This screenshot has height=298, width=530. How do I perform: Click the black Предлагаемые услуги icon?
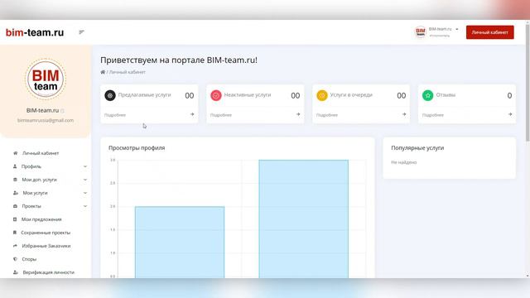pos(110,96)
